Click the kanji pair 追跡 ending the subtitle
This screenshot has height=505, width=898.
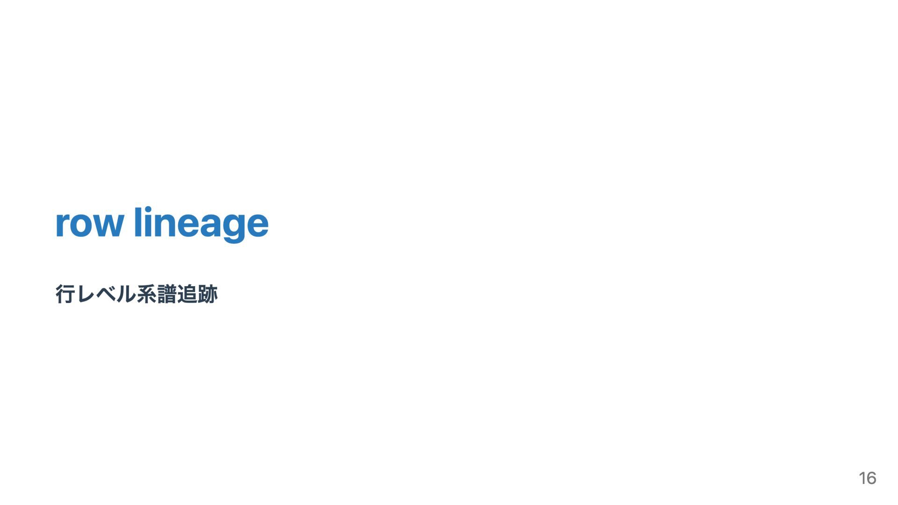197,294
